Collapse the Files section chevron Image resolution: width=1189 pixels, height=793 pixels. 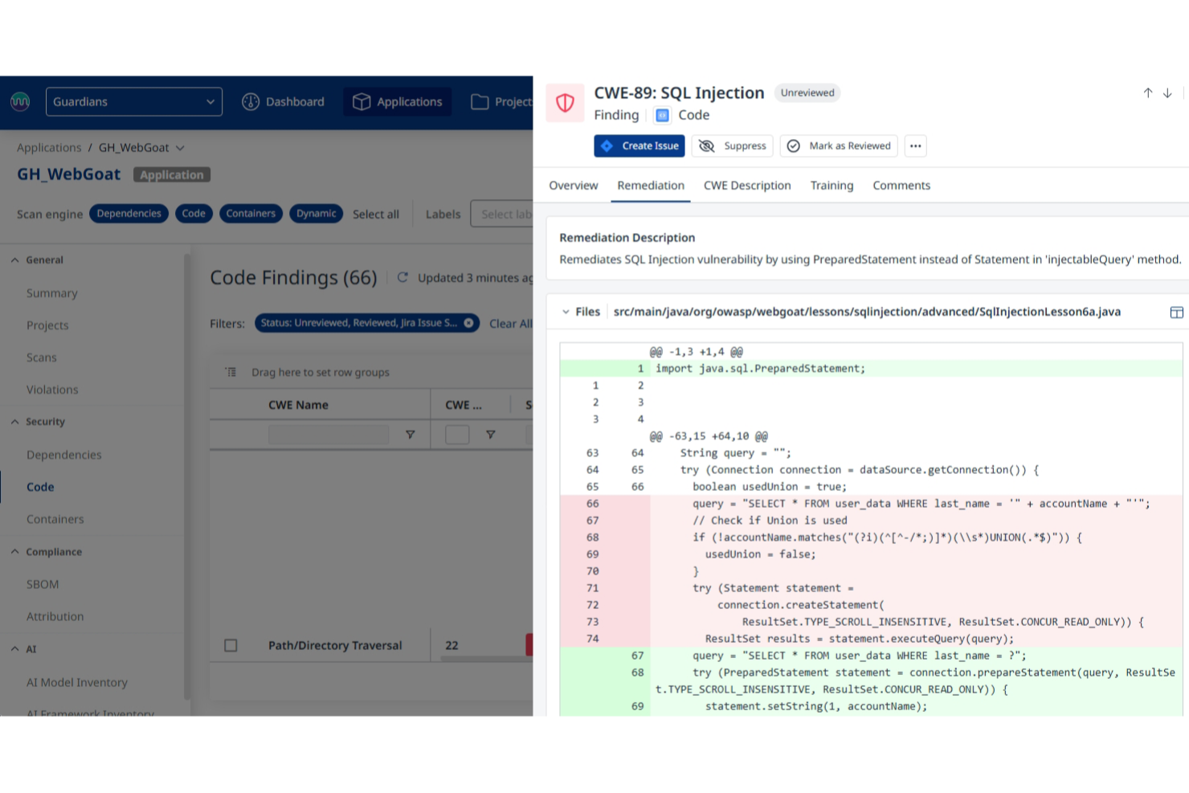[x=566, y=312]
